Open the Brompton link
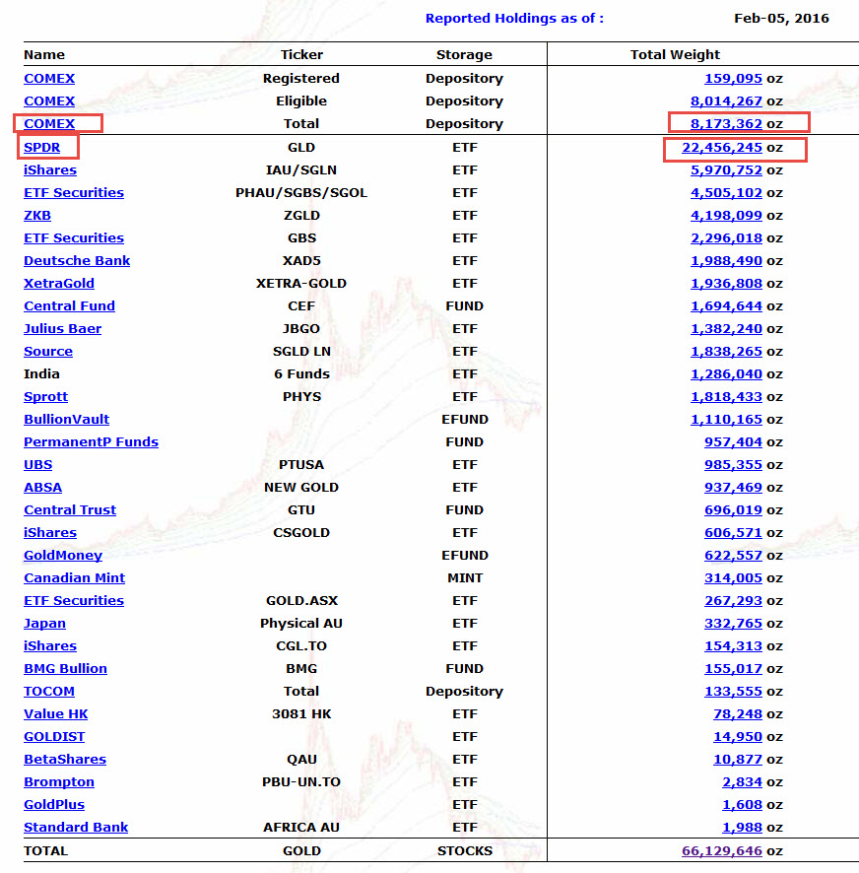This screenshot has width=859, height=873. click(58, 782)
